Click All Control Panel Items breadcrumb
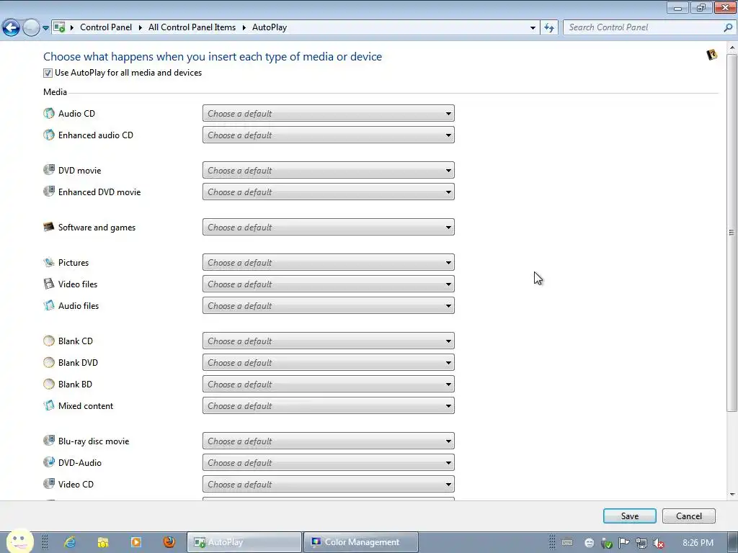The width and height of the screenshot is (738, 553). pos(192,27)
